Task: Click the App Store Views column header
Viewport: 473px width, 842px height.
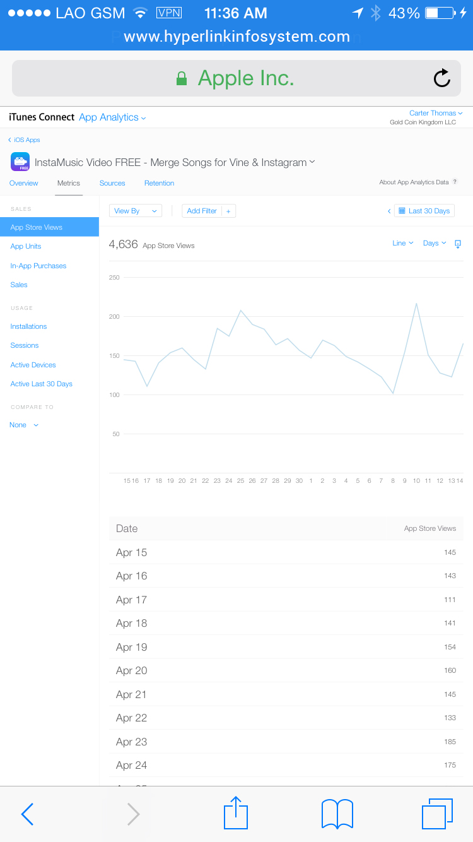Action: tap(430, 528)
